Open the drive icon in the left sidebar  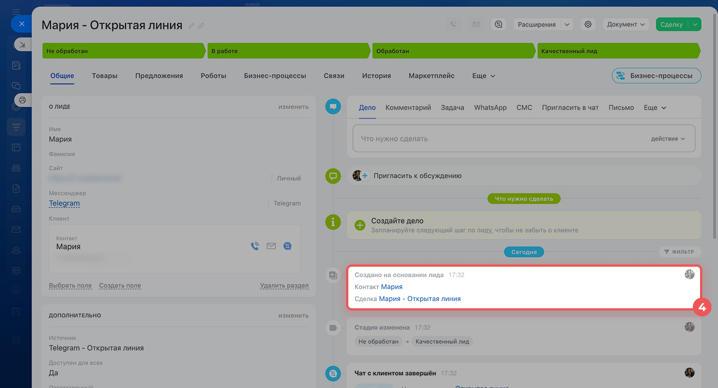coord(16,209)
